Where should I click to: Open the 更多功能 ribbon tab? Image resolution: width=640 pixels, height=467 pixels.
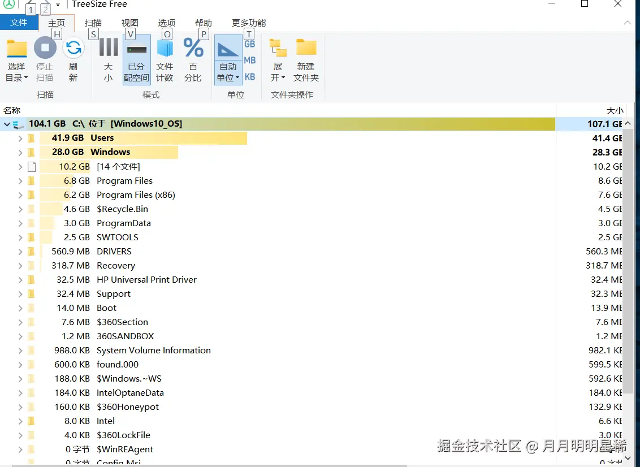[249, 23]
